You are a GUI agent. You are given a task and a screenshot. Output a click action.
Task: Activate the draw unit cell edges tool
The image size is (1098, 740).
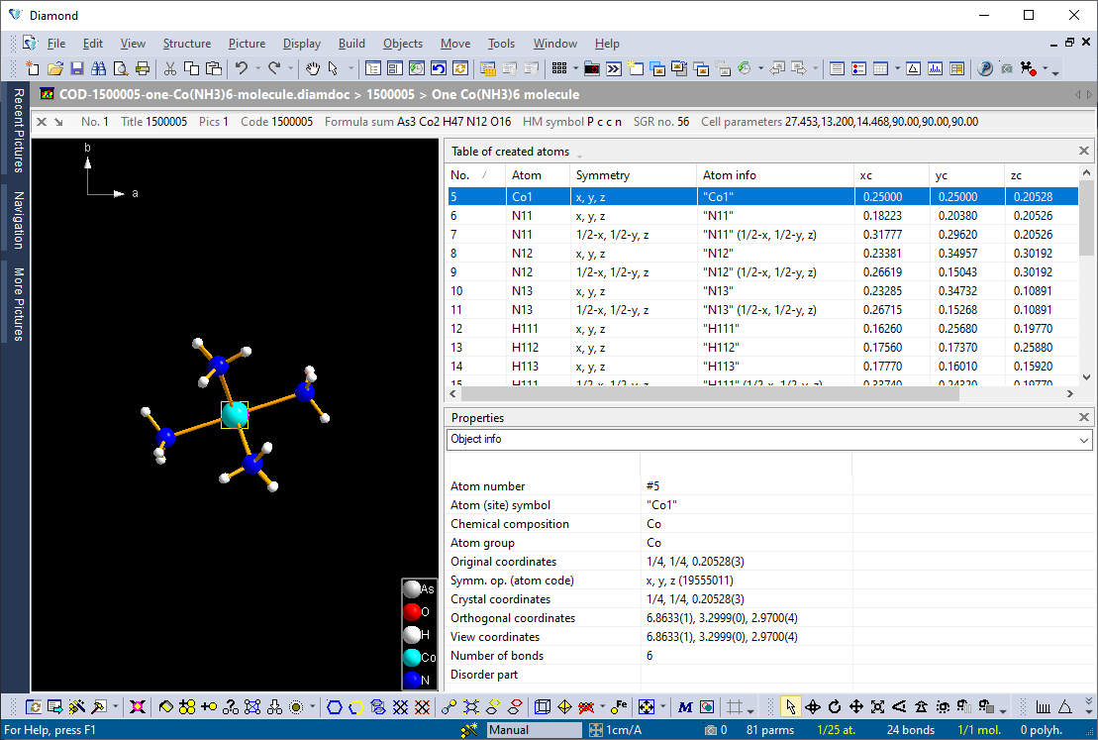click(543, 706)
